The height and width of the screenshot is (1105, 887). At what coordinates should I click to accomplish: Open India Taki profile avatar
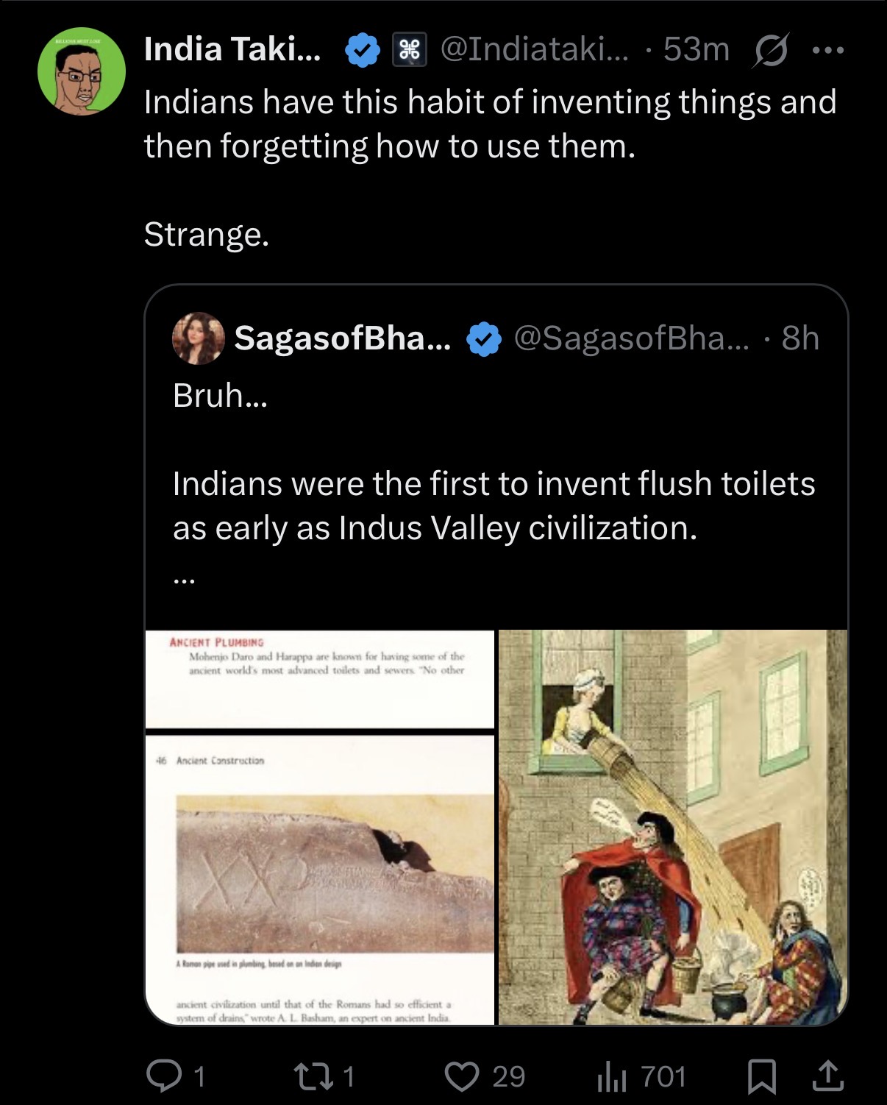[x=82, y=71]
